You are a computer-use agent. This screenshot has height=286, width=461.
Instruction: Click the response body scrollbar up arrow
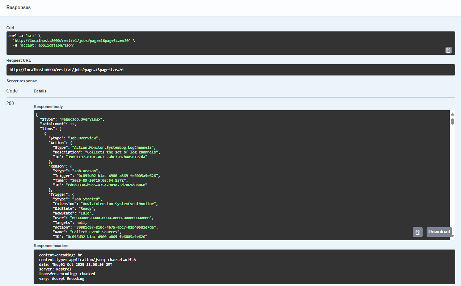click(452, 114)
